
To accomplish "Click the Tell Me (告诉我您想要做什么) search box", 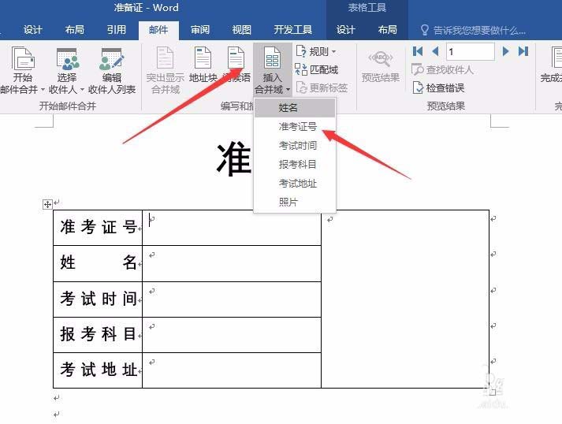I will point(473,31).
